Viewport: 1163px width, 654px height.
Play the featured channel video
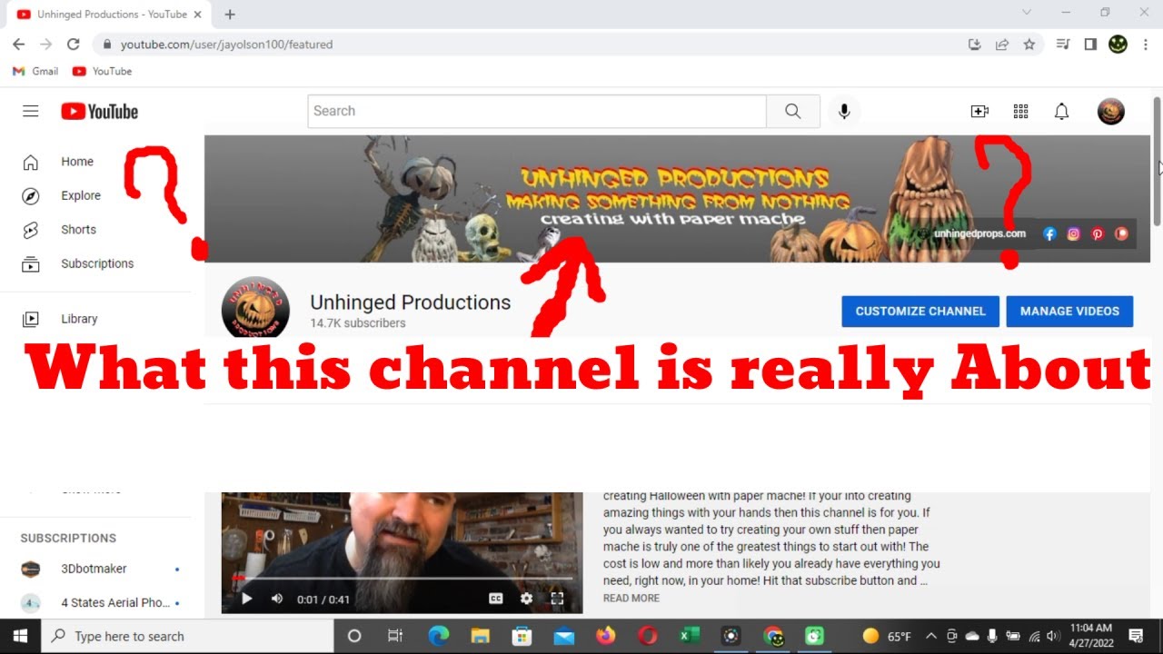pos(246,599)
